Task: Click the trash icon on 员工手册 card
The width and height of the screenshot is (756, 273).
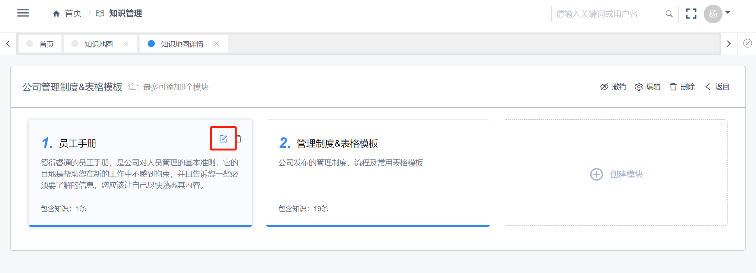Action: click(x=239, y=139)
